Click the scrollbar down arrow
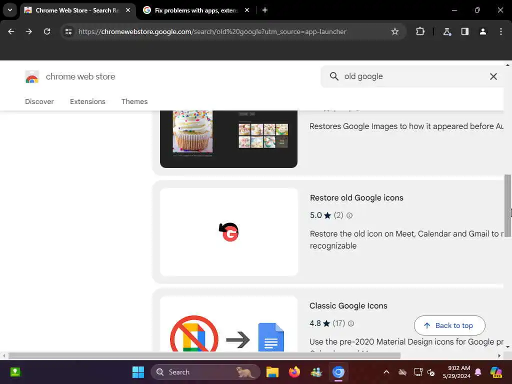Screen dimensions: 512x384 [507, 347]
